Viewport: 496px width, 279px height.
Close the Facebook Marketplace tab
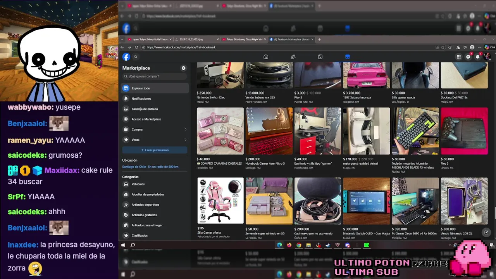312,39
